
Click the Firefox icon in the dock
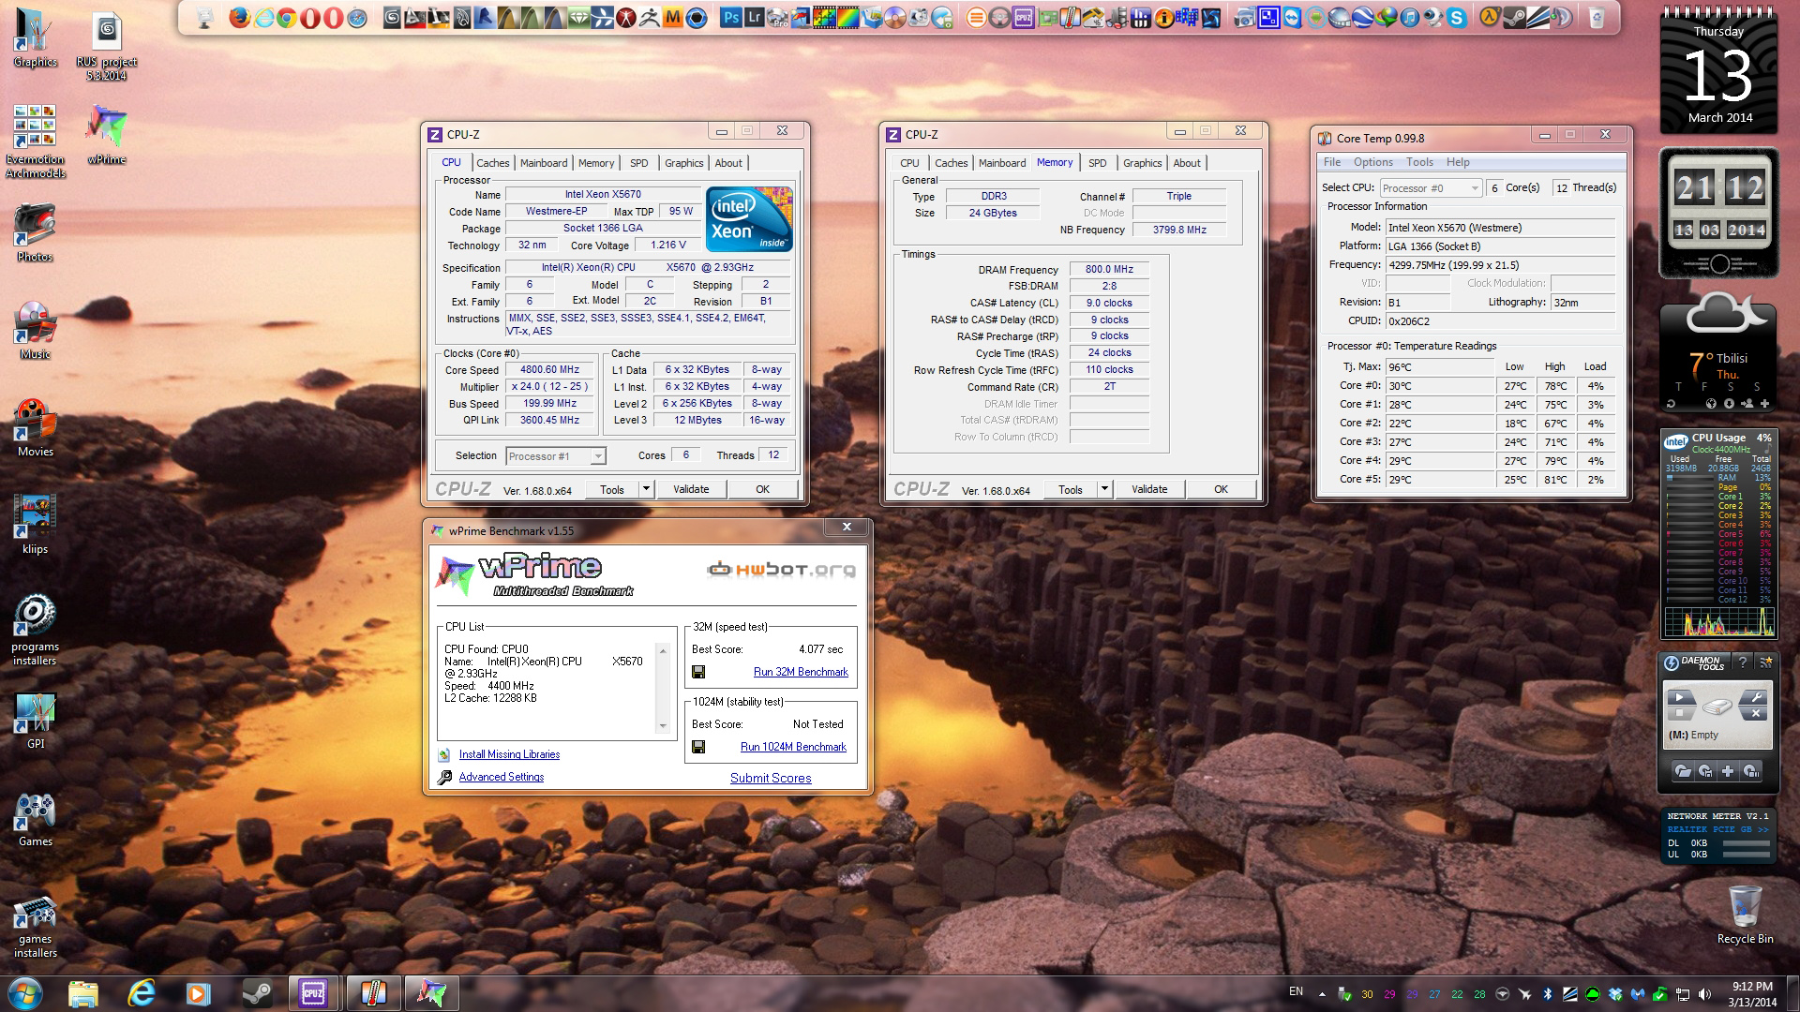click(x=240, y=17)
